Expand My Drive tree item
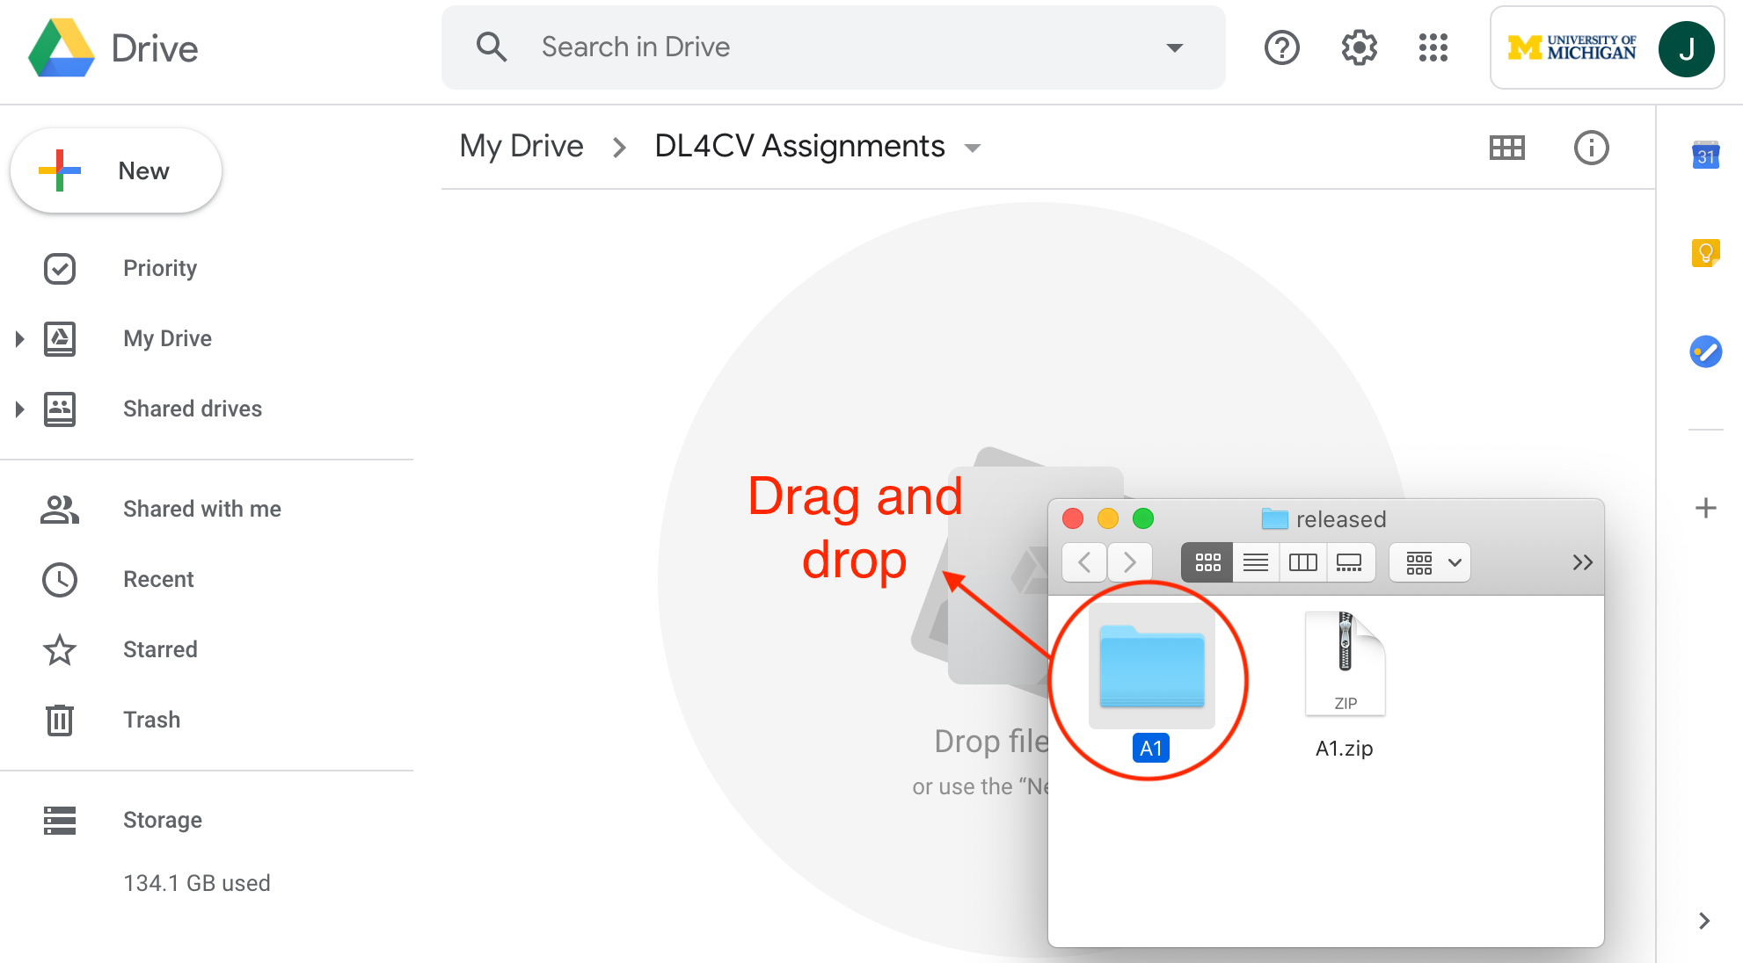Viewport: 1743px width, 963px height. tap(19, 338)
